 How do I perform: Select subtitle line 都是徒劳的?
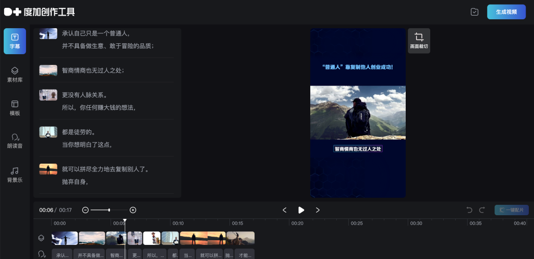pyautogui.click(x=79, y=132)
